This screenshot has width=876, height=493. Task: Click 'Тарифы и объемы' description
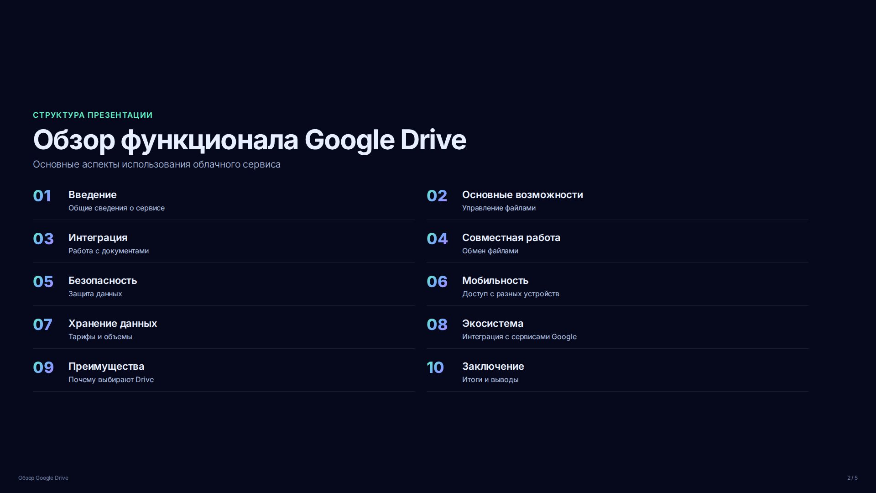pos(100,337)
